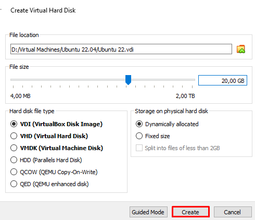
Task: Tick Split into files of less than 2GB
Action: click(x=139, y=148)
